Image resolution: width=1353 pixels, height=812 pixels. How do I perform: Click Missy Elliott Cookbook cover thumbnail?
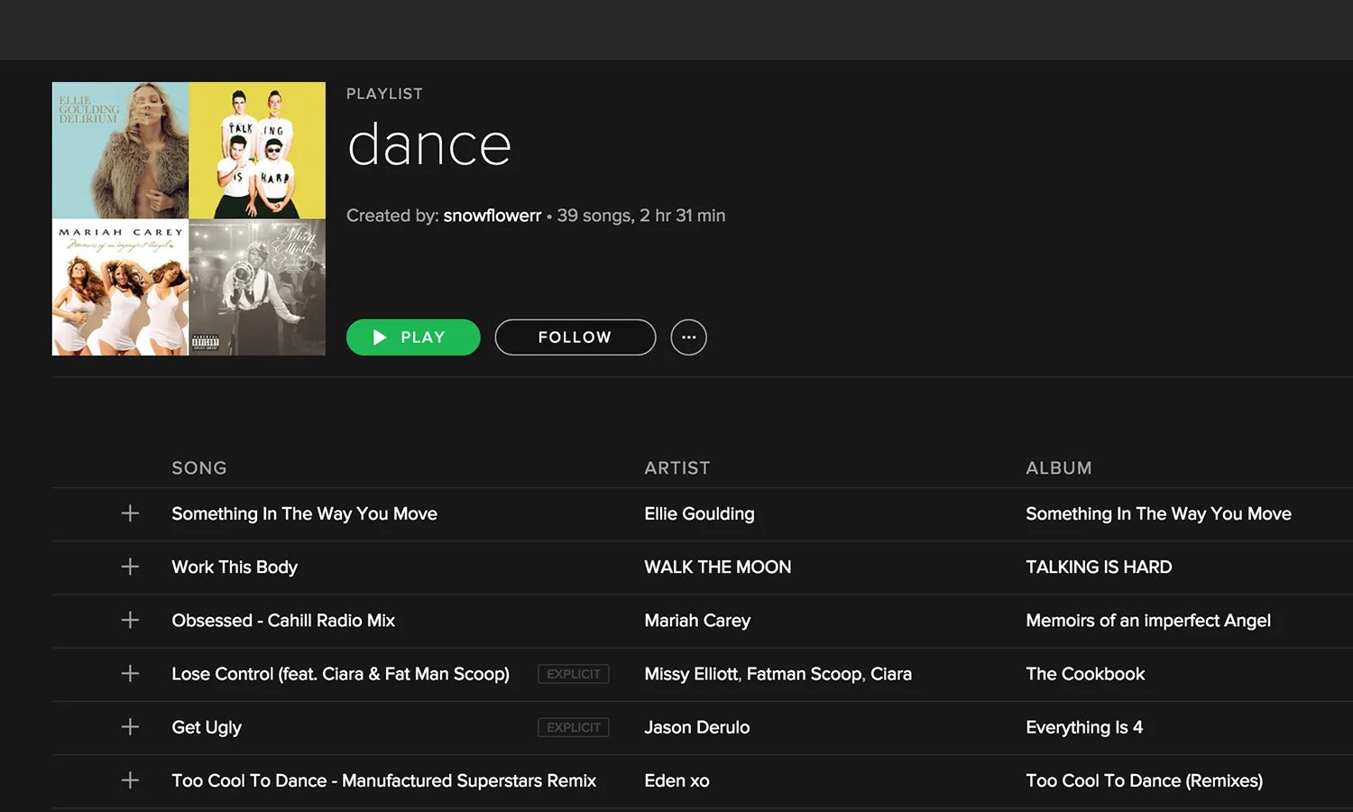click(257, 287)
